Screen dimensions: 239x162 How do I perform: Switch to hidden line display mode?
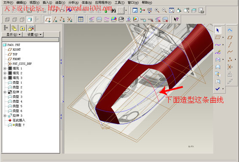(x=15, y=19)
